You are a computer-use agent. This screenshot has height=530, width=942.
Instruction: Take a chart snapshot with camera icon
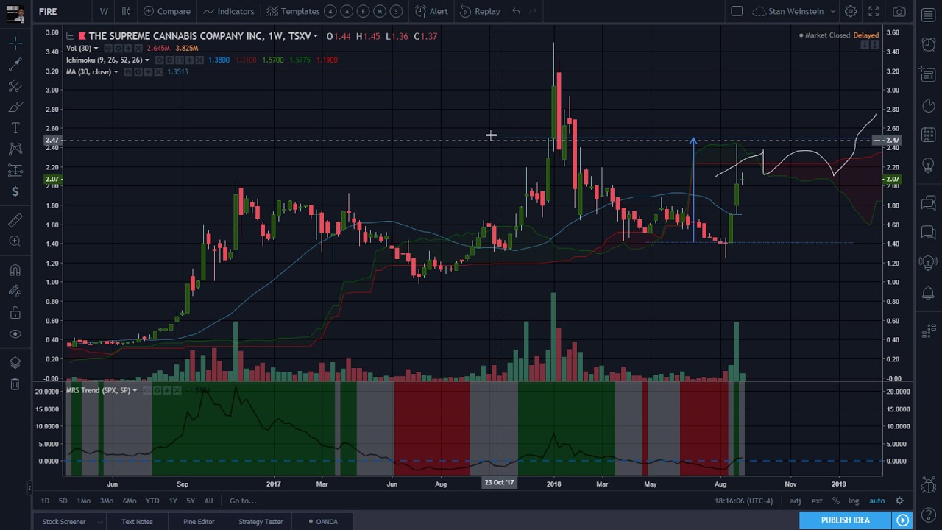[x=899, y=11]
